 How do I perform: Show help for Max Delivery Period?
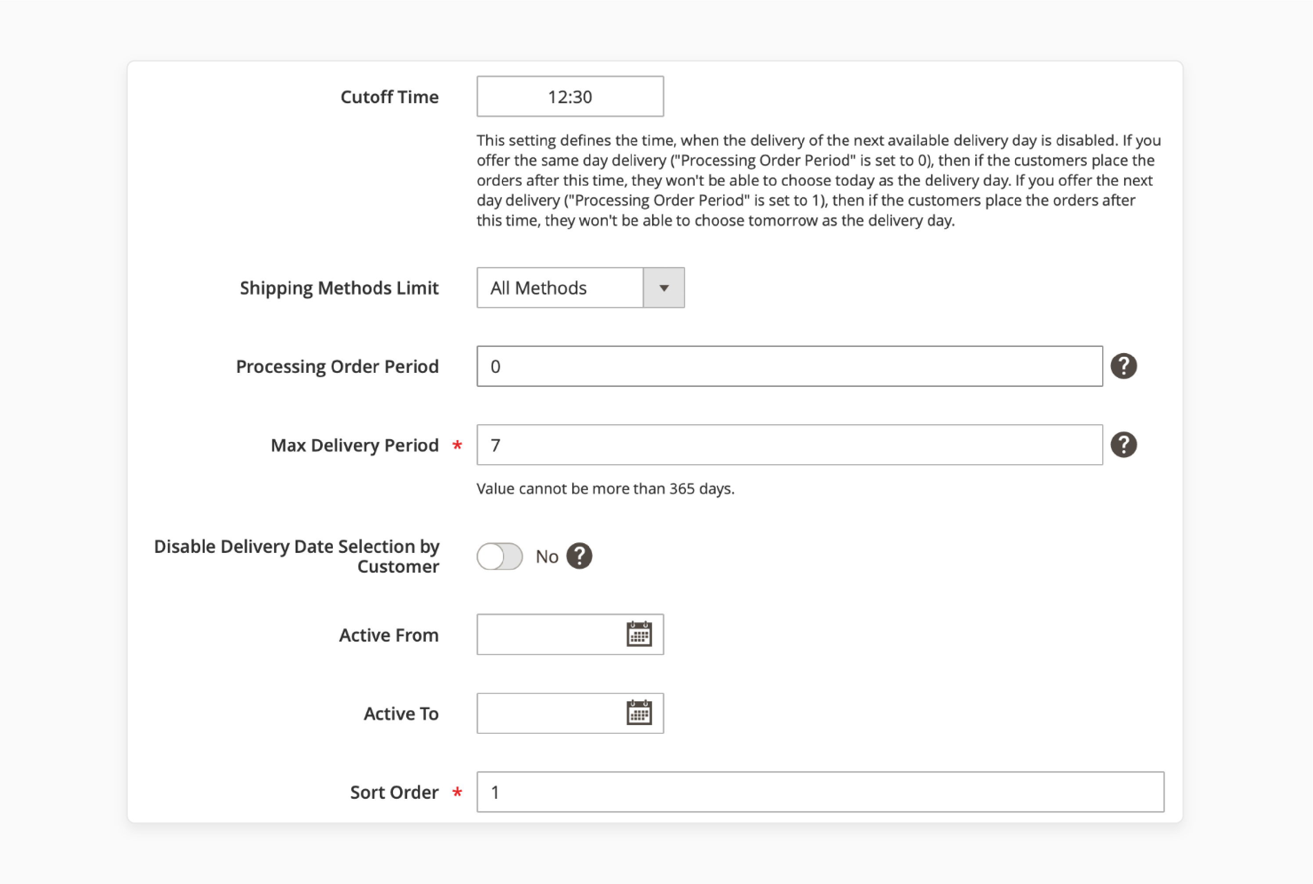coord(1123,445)
